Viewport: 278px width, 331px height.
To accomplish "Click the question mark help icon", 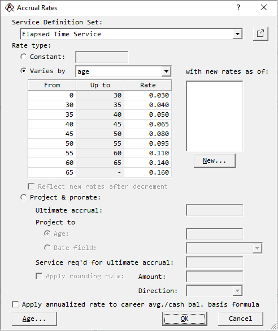I will tap(238, 7).
